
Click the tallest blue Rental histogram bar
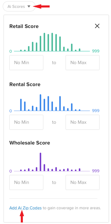coord(41,103)
